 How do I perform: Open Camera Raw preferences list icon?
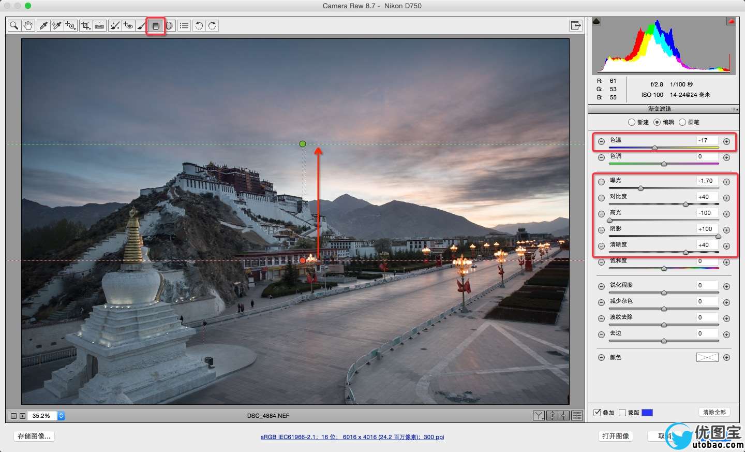[184, 25]
